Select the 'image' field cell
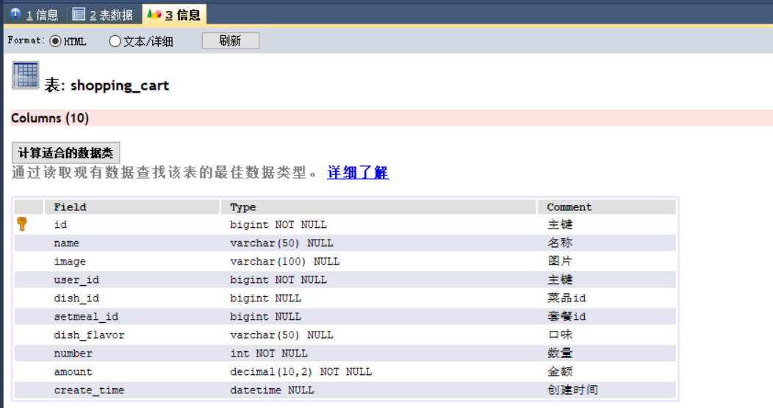This screenshot has height=408, width=773. pos(132,261)
